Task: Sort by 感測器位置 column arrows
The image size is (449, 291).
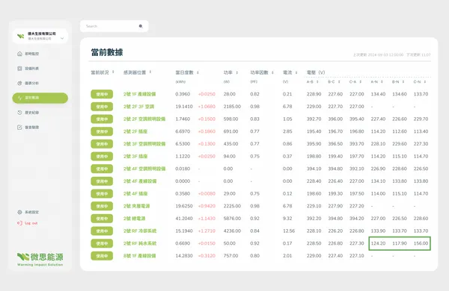Action: [x=150, y=72]
